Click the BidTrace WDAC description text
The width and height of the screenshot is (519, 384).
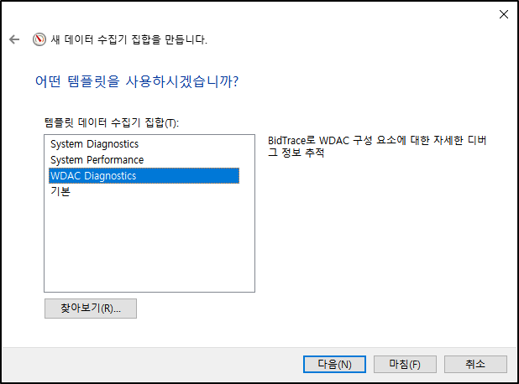[x=377, y=147]
